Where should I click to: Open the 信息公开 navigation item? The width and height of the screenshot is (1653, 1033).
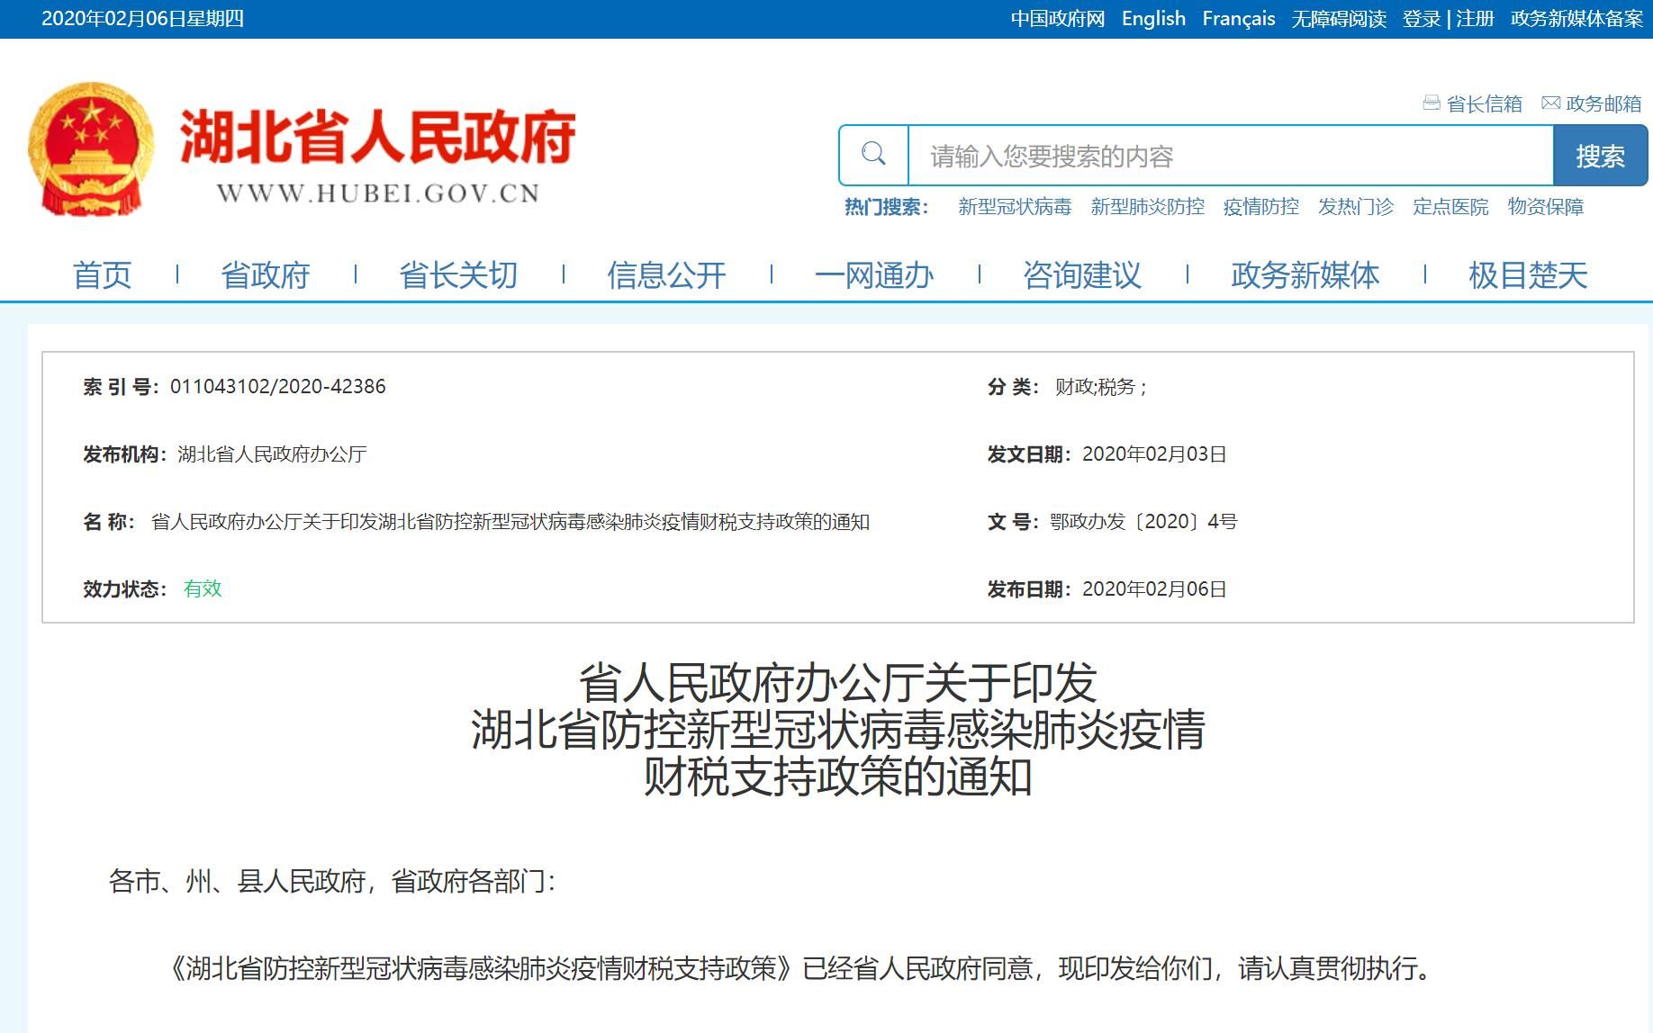click(x=666, y=275)
